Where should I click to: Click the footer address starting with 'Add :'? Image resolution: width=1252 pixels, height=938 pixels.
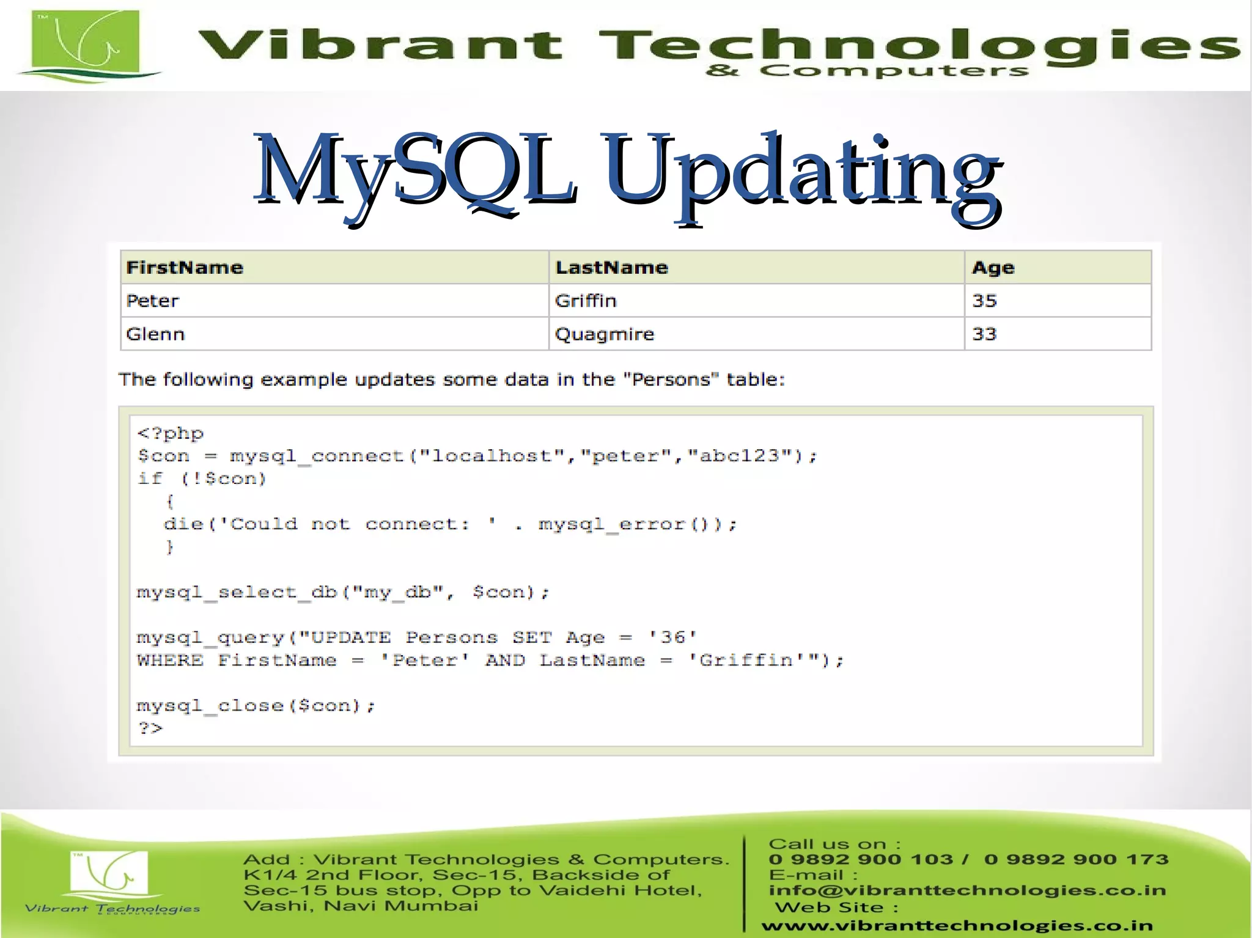[x=487, y=882]
